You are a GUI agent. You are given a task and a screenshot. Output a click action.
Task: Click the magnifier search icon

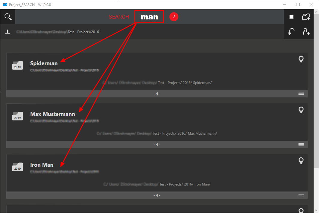pos(8,17)
